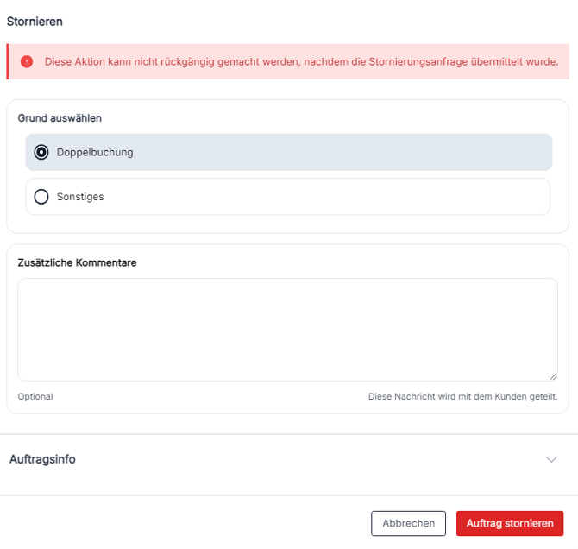The image size is (578, 549).
Task: Click the Abbrechen button
Action: coord(408,523)
